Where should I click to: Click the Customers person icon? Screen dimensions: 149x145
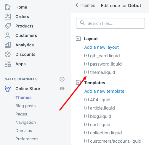click(x=8, y=35)
